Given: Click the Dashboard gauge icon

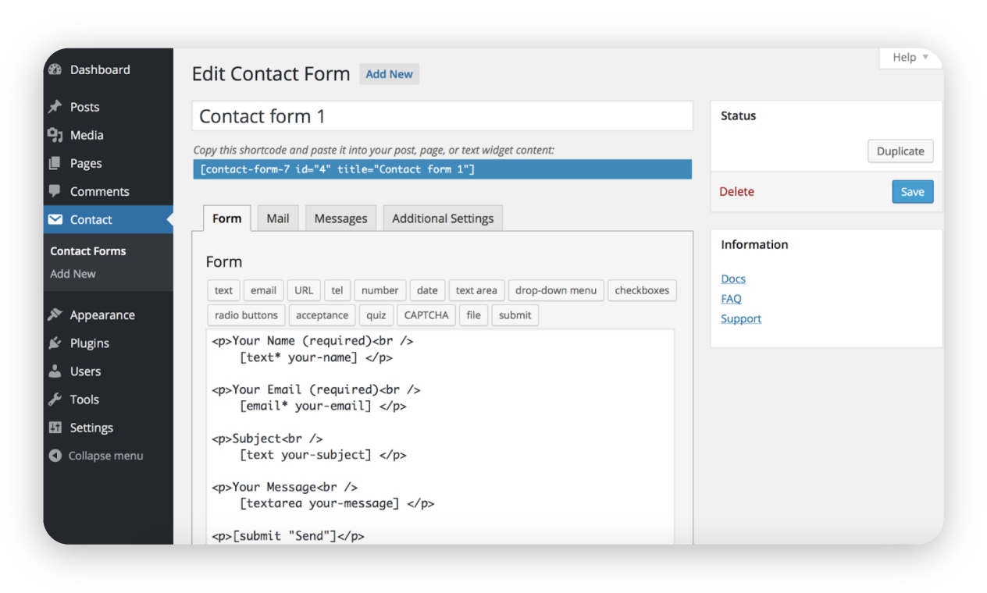Looking at the screenshot, I should pos(55,69).
